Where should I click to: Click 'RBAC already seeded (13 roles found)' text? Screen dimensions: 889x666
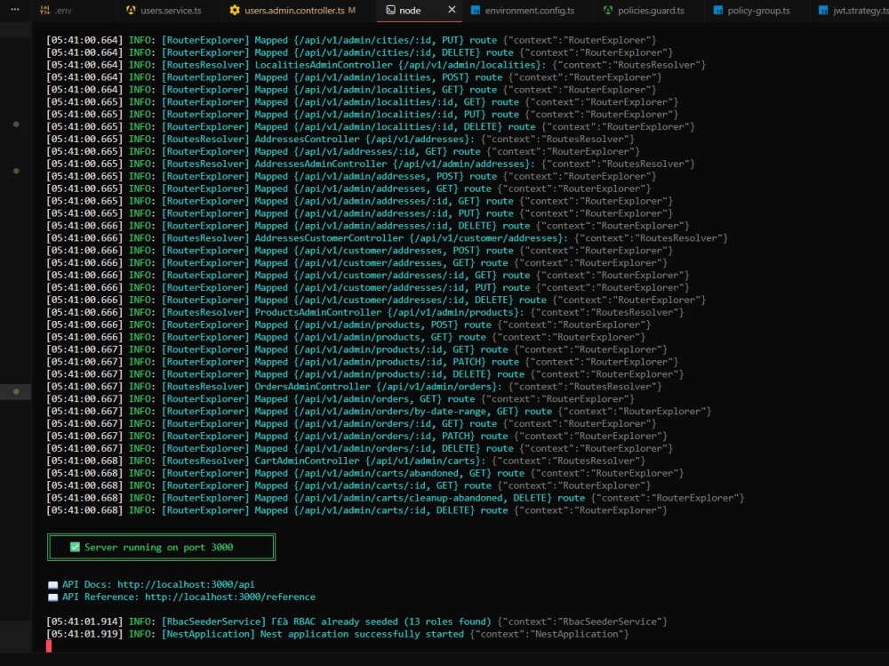click(392, 622)
